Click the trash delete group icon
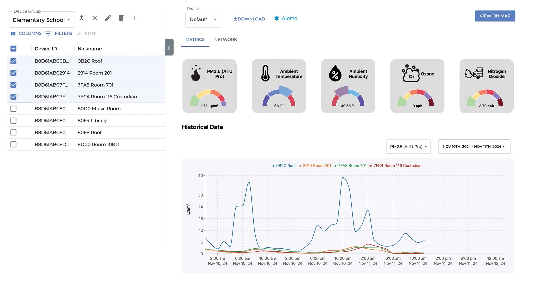534x300 pixels. coord(121,18)
